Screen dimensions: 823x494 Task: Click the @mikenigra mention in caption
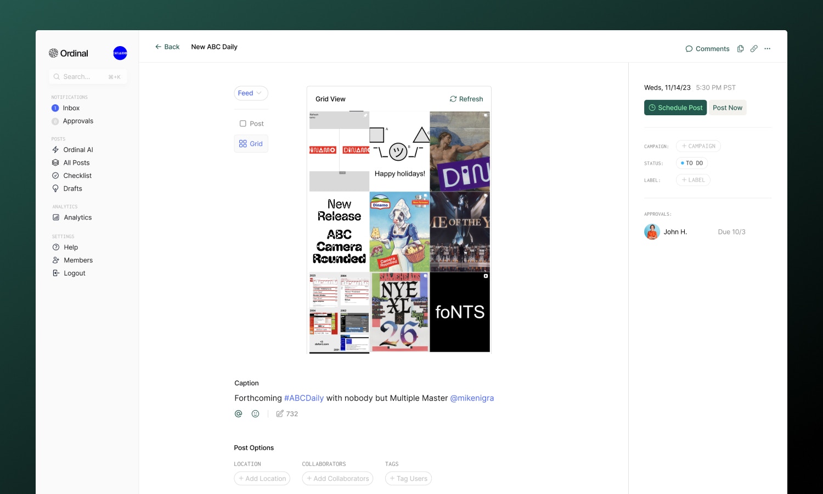coord(472,398)
